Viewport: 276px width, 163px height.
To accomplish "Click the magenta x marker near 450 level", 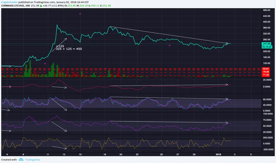I will pyautogui.click(x=80, y=14).
